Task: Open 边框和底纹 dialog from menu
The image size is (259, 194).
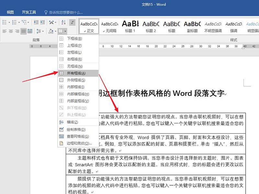Action: tap(79, 143)
